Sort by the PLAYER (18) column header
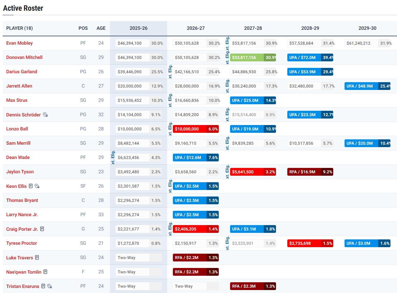Screen dimensions: 397x293 click(19, 28)
